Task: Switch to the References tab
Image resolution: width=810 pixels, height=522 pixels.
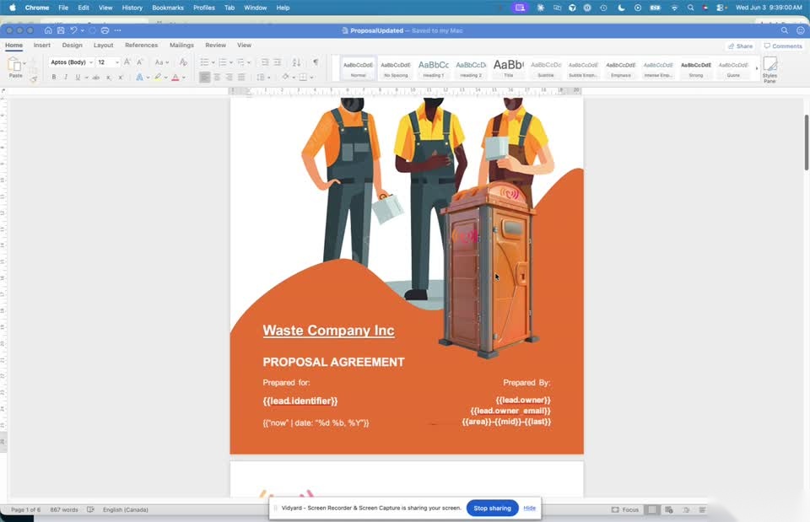Action: coord(141,45)
